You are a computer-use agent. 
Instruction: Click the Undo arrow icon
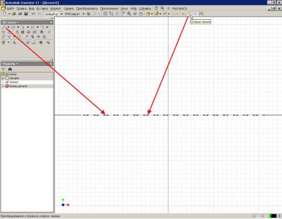(33, 13)
